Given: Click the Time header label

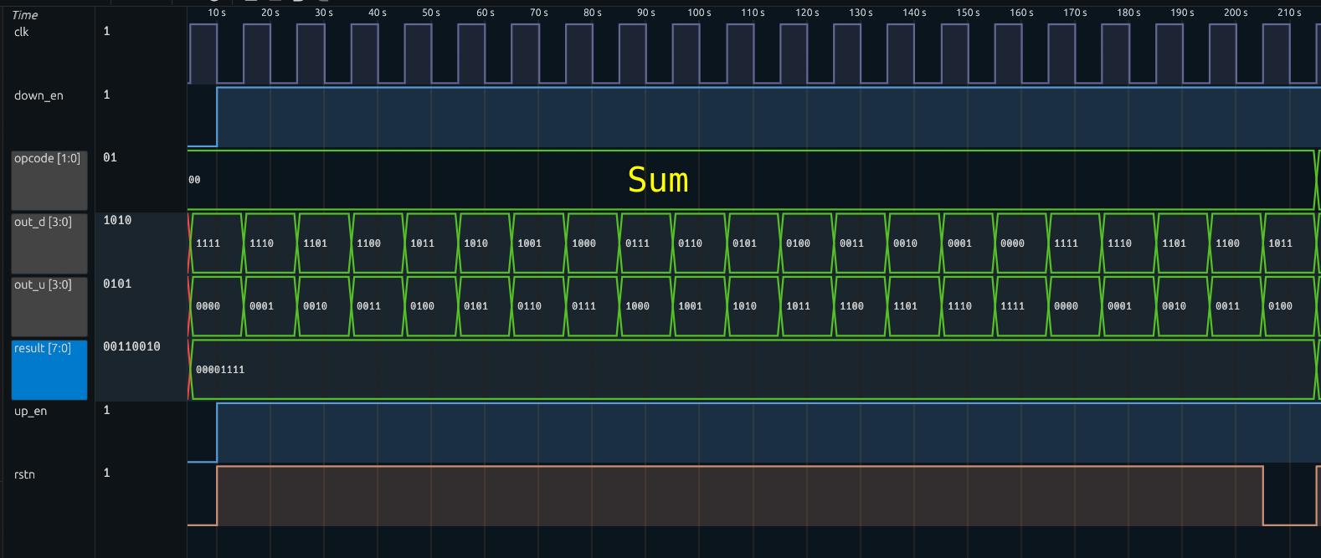Looking at the screenshot, I should (x=24, y=15).
